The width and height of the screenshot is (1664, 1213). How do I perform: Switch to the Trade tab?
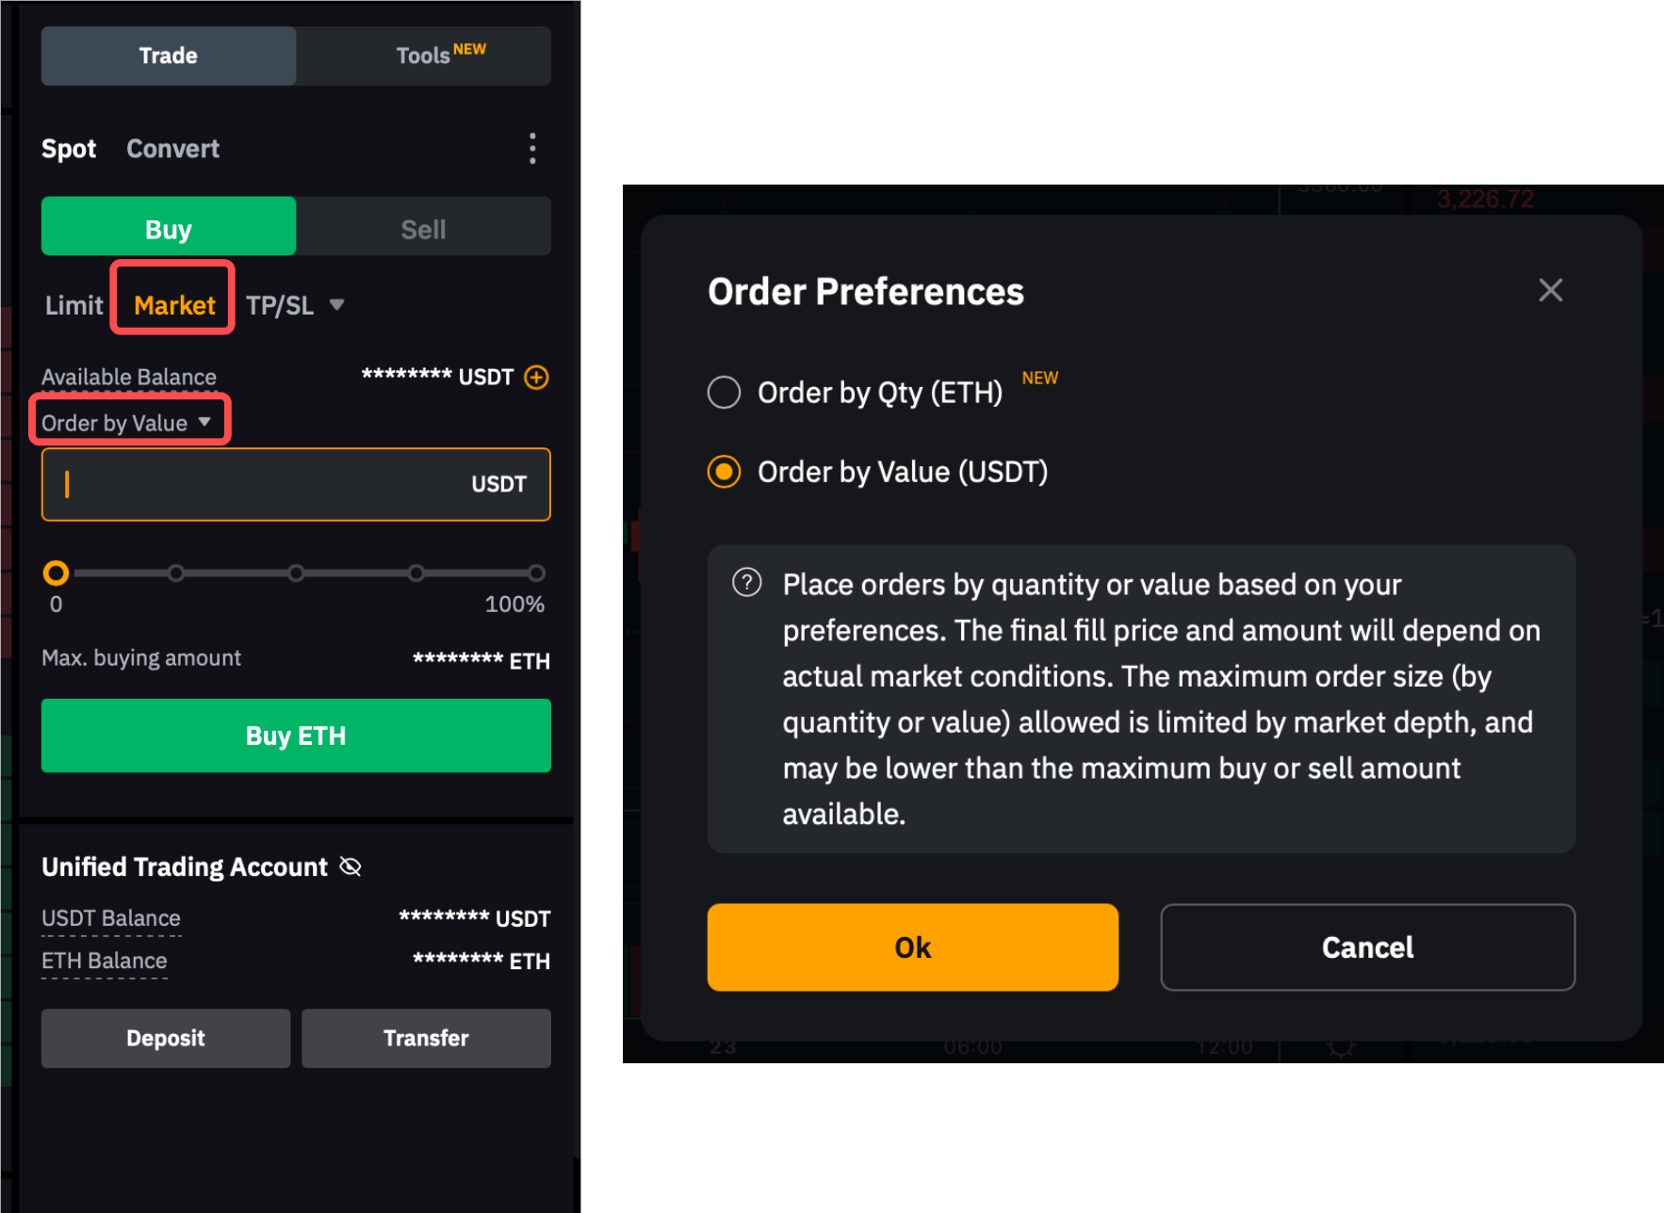pos(169,56)
